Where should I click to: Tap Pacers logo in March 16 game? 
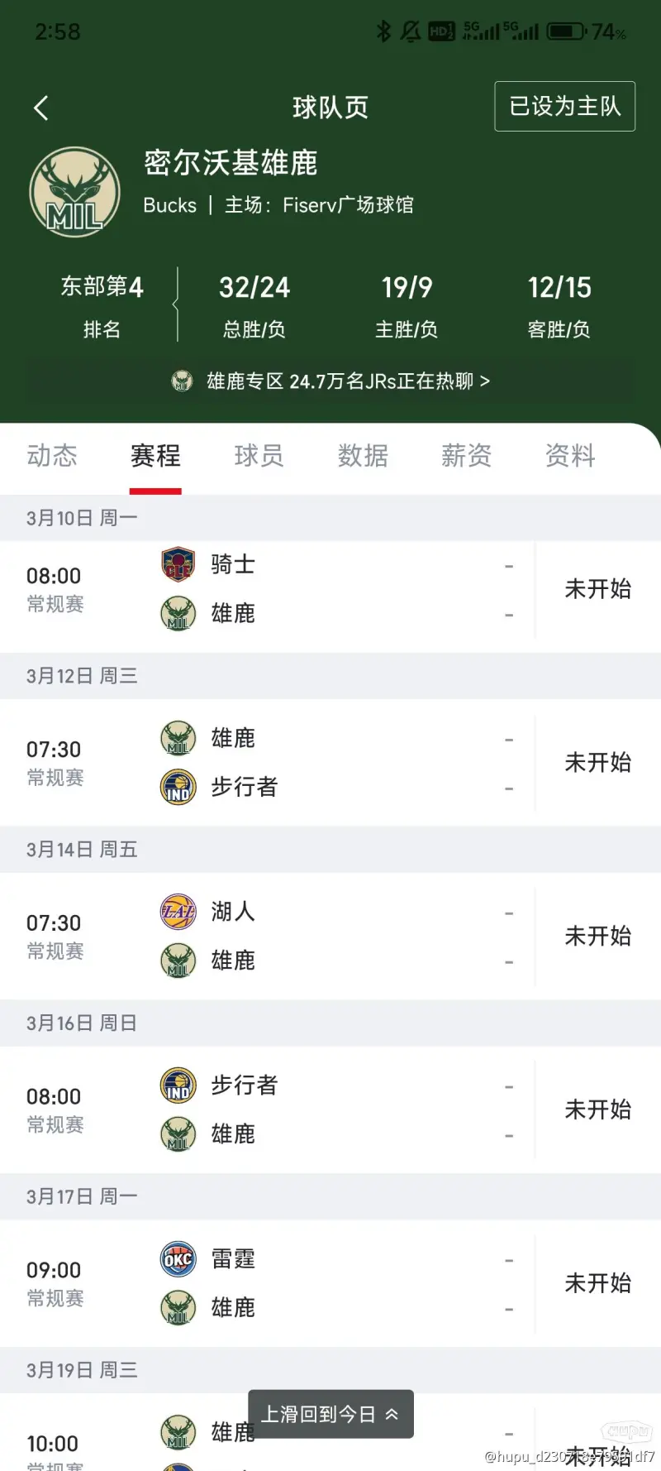[178, 1085]
